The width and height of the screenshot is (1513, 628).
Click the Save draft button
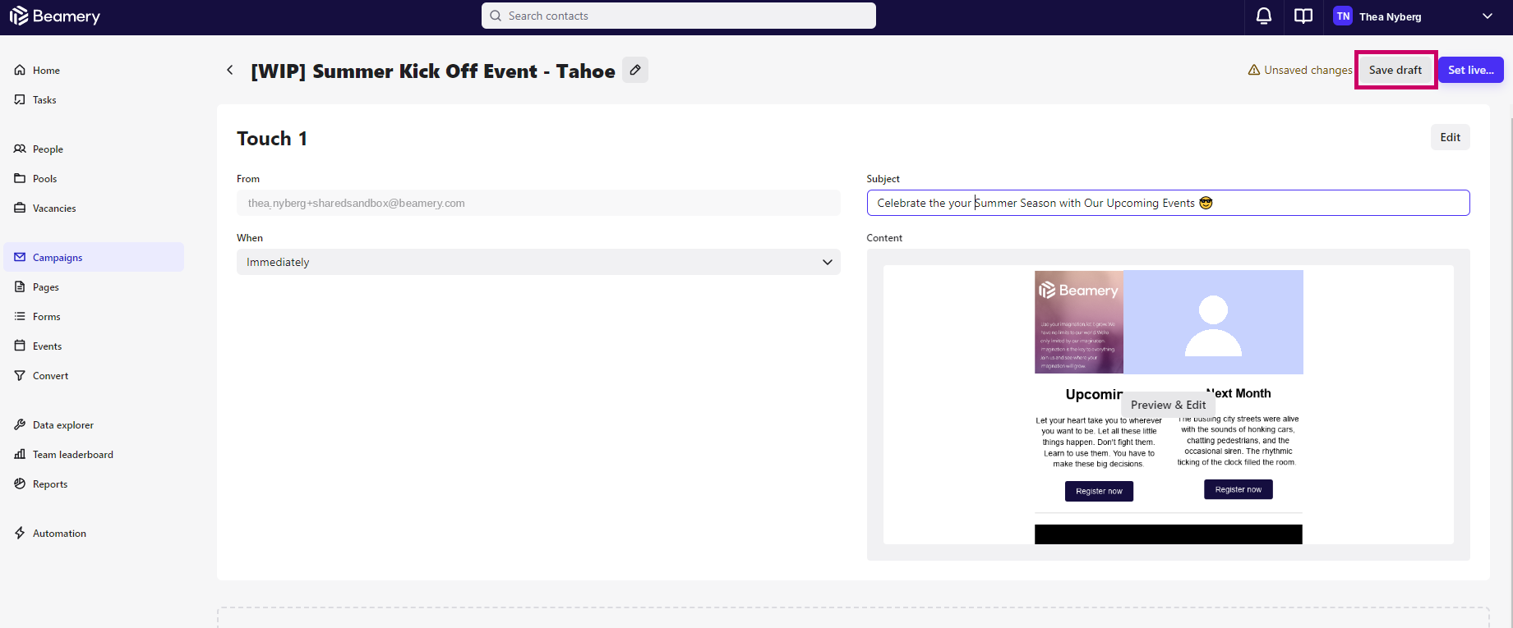point(1395,70)
